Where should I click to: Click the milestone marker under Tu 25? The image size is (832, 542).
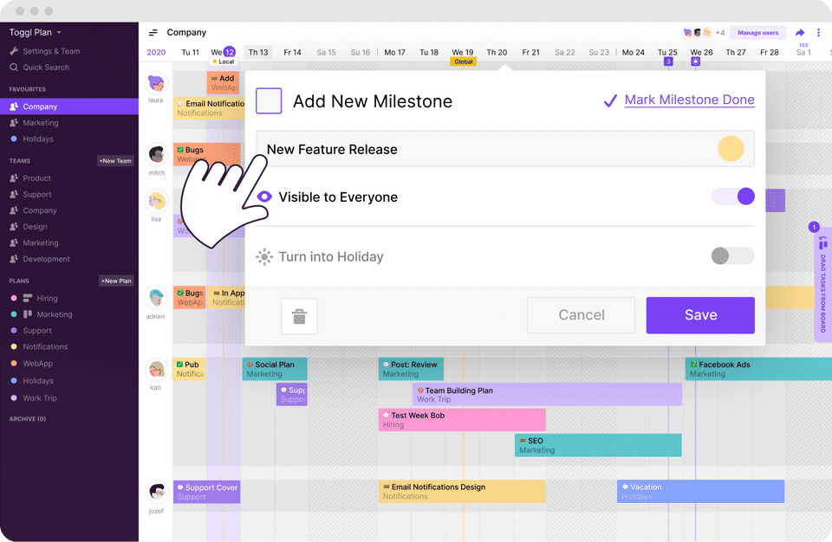click(x=668, y=61)
